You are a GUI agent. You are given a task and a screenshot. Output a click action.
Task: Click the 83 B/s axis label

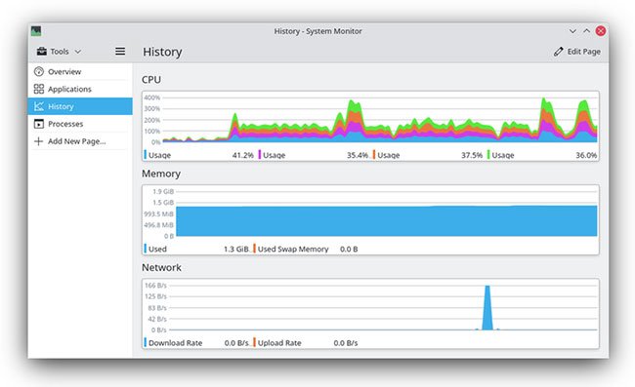click(157, 308)
